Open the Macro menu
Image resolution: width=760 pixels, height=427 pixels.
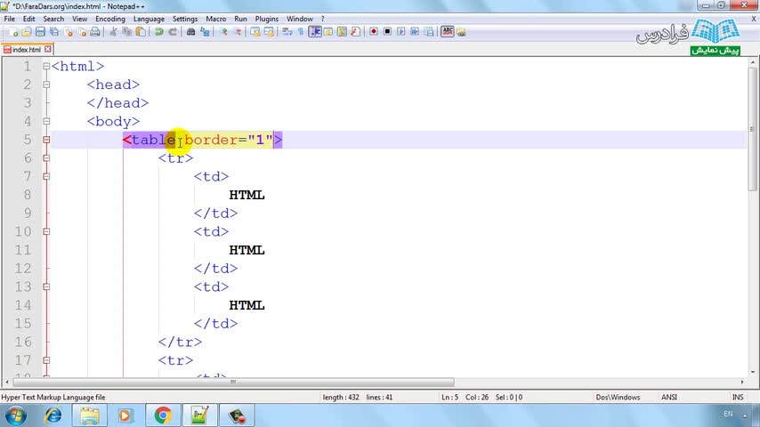pyautogui.click(x=215, y=19)
